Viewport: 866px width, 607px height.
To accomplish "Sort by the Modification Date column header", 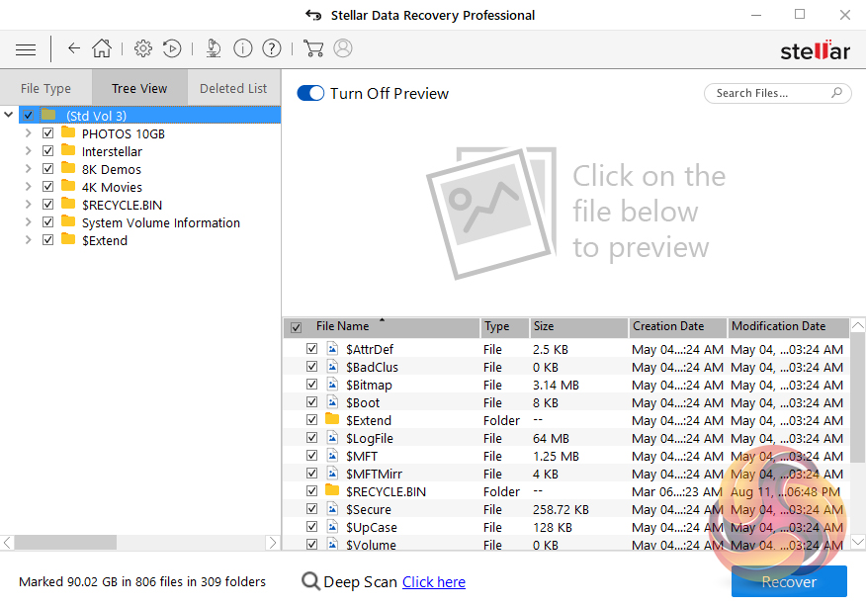I will coord(788,327).
